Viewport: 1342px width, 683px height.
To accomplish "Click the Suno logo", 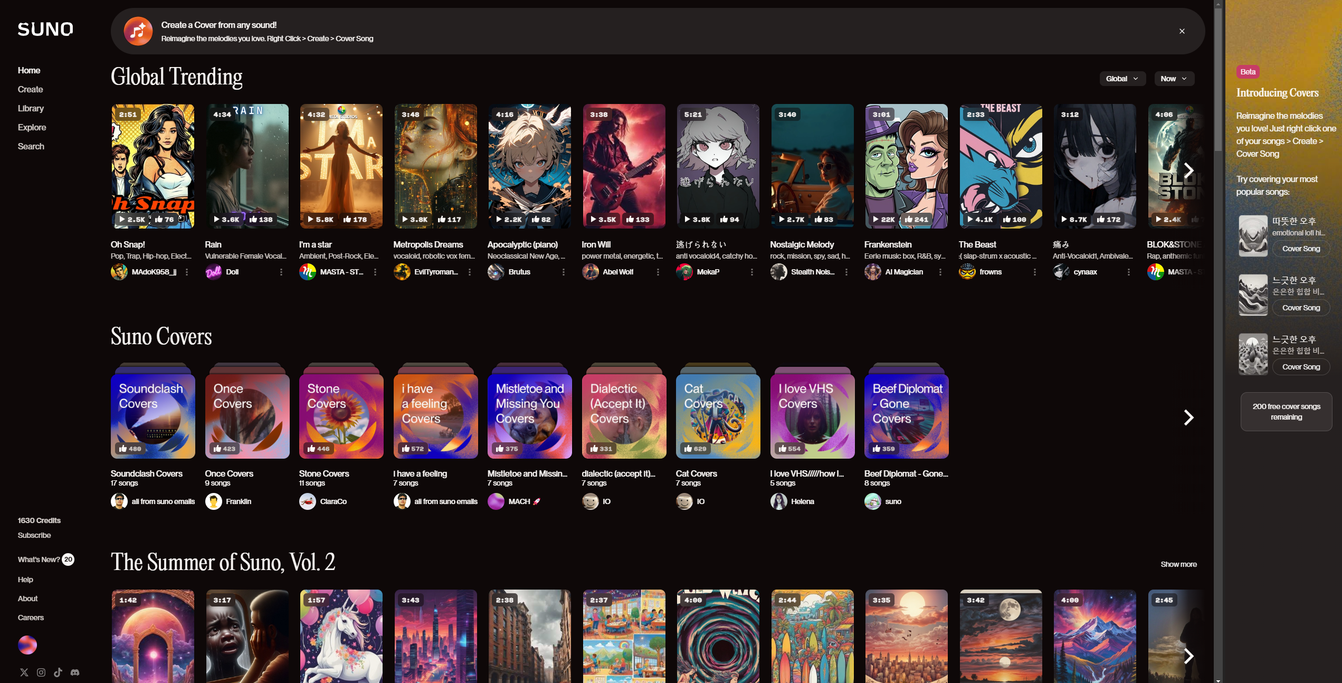I will (45, 29).
